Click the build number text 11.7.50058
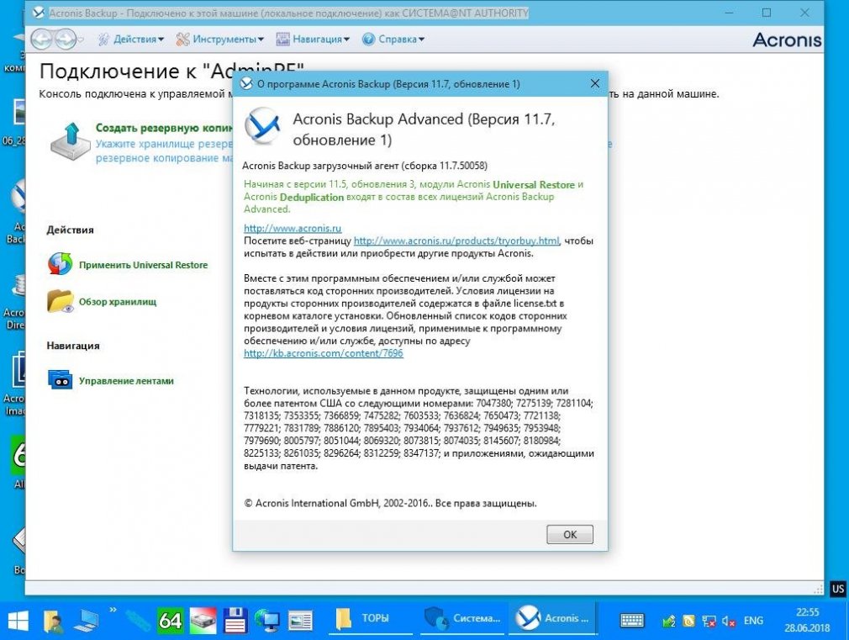Screen dimensions: 849x640 [463, 166]
